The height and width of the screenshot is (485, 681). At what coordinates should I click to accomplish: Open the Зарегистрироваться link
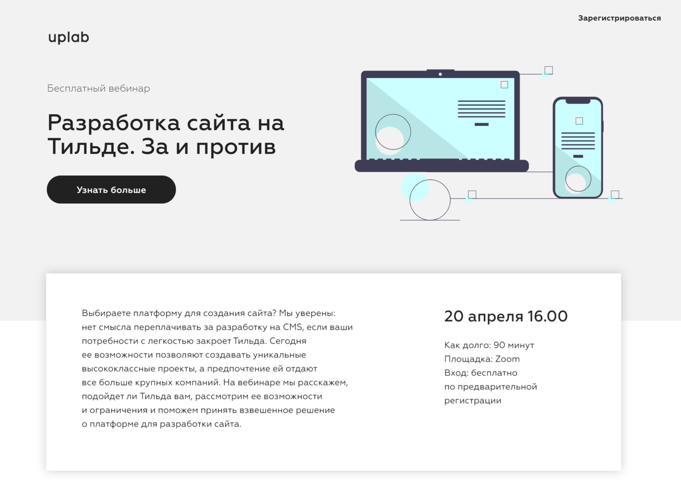[x=619, y=18]
